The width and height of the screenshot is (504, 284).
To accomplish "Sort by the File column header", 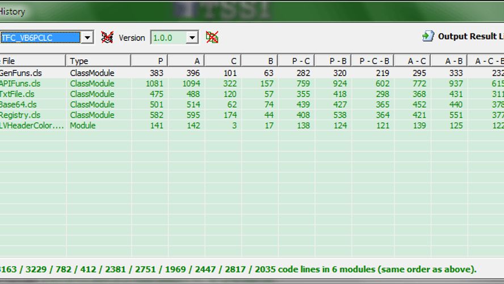I will pos(32,61).
